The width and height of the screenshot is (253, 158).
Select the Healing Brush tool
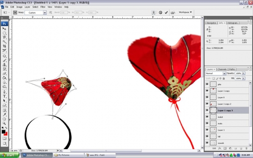[4, 56]
